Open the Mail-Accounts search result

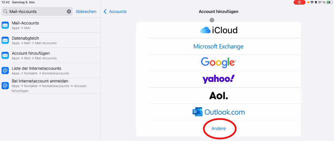50,25
